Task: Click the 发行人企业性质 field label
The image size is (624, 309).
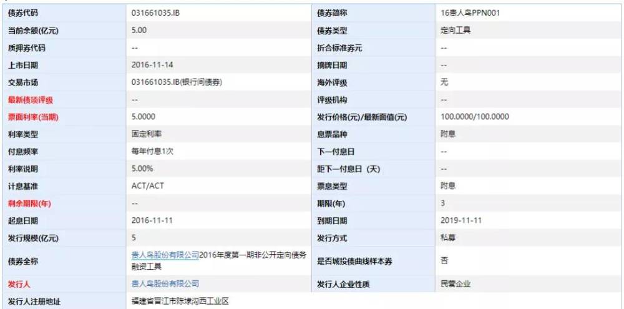Action: pyautogui.click(x=343, y=285)
